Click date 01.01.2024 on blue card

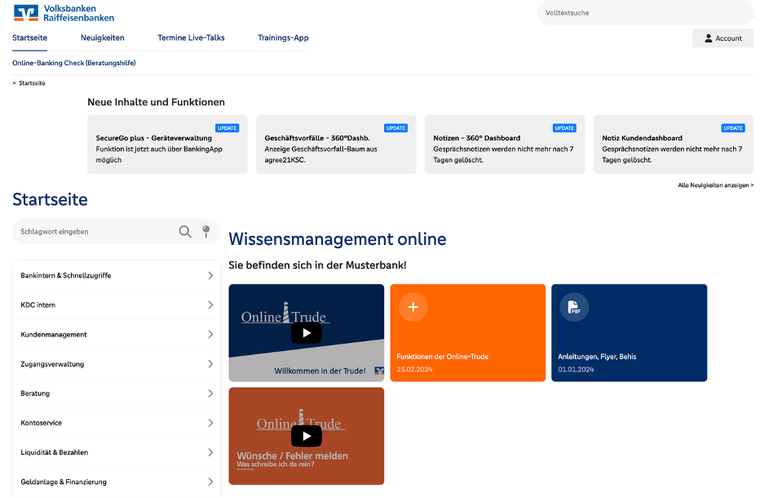(x=576, y=369)
